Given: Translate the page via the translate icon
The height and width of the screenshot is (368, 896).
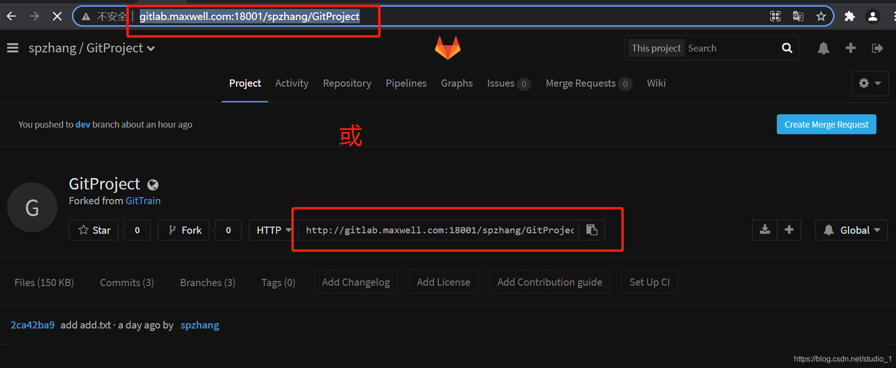Looking at the screenshot, I should [x=798, y=17].
